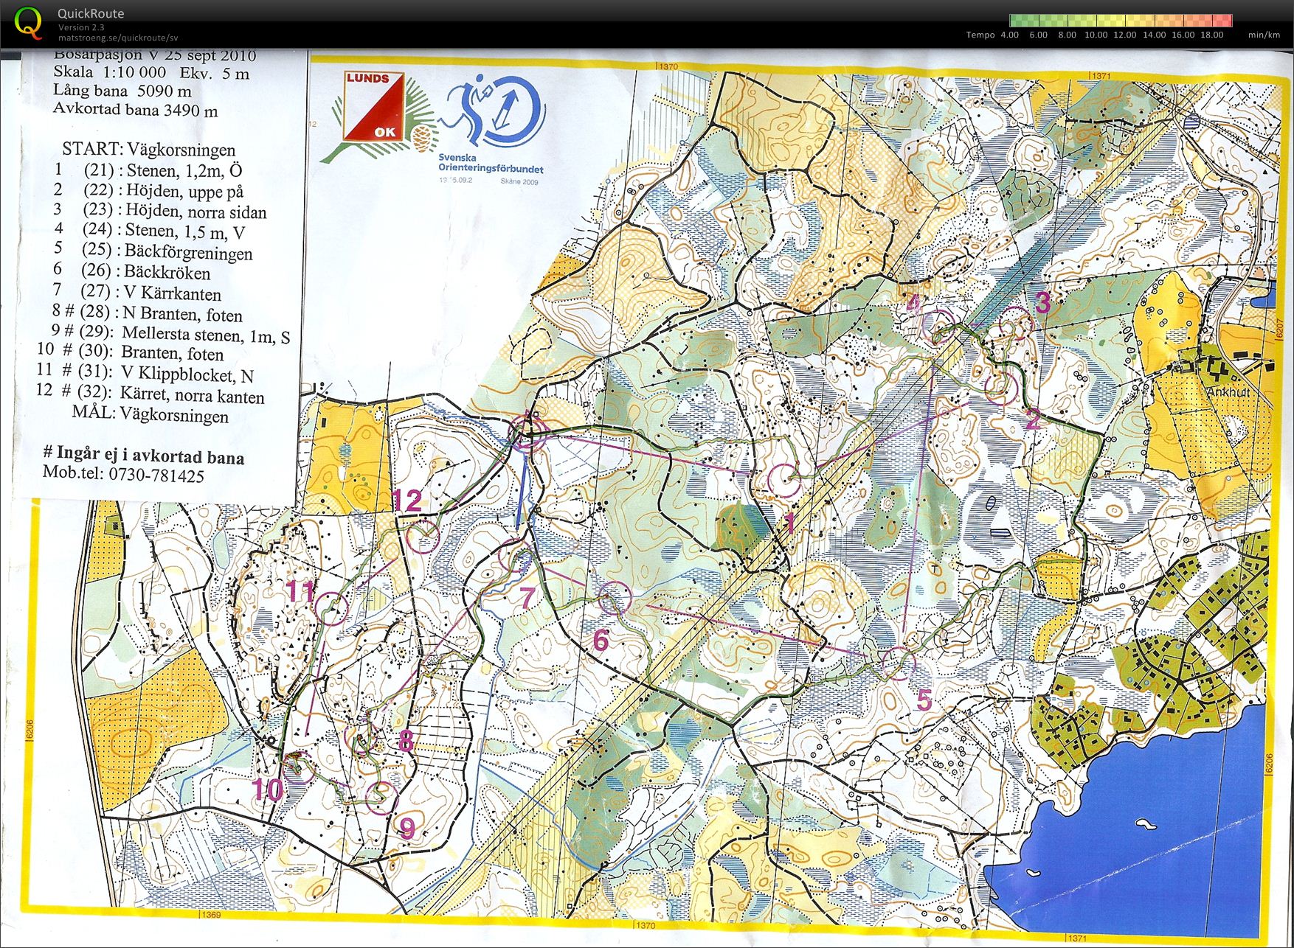Click the QuickRoute logo icon

28,22
